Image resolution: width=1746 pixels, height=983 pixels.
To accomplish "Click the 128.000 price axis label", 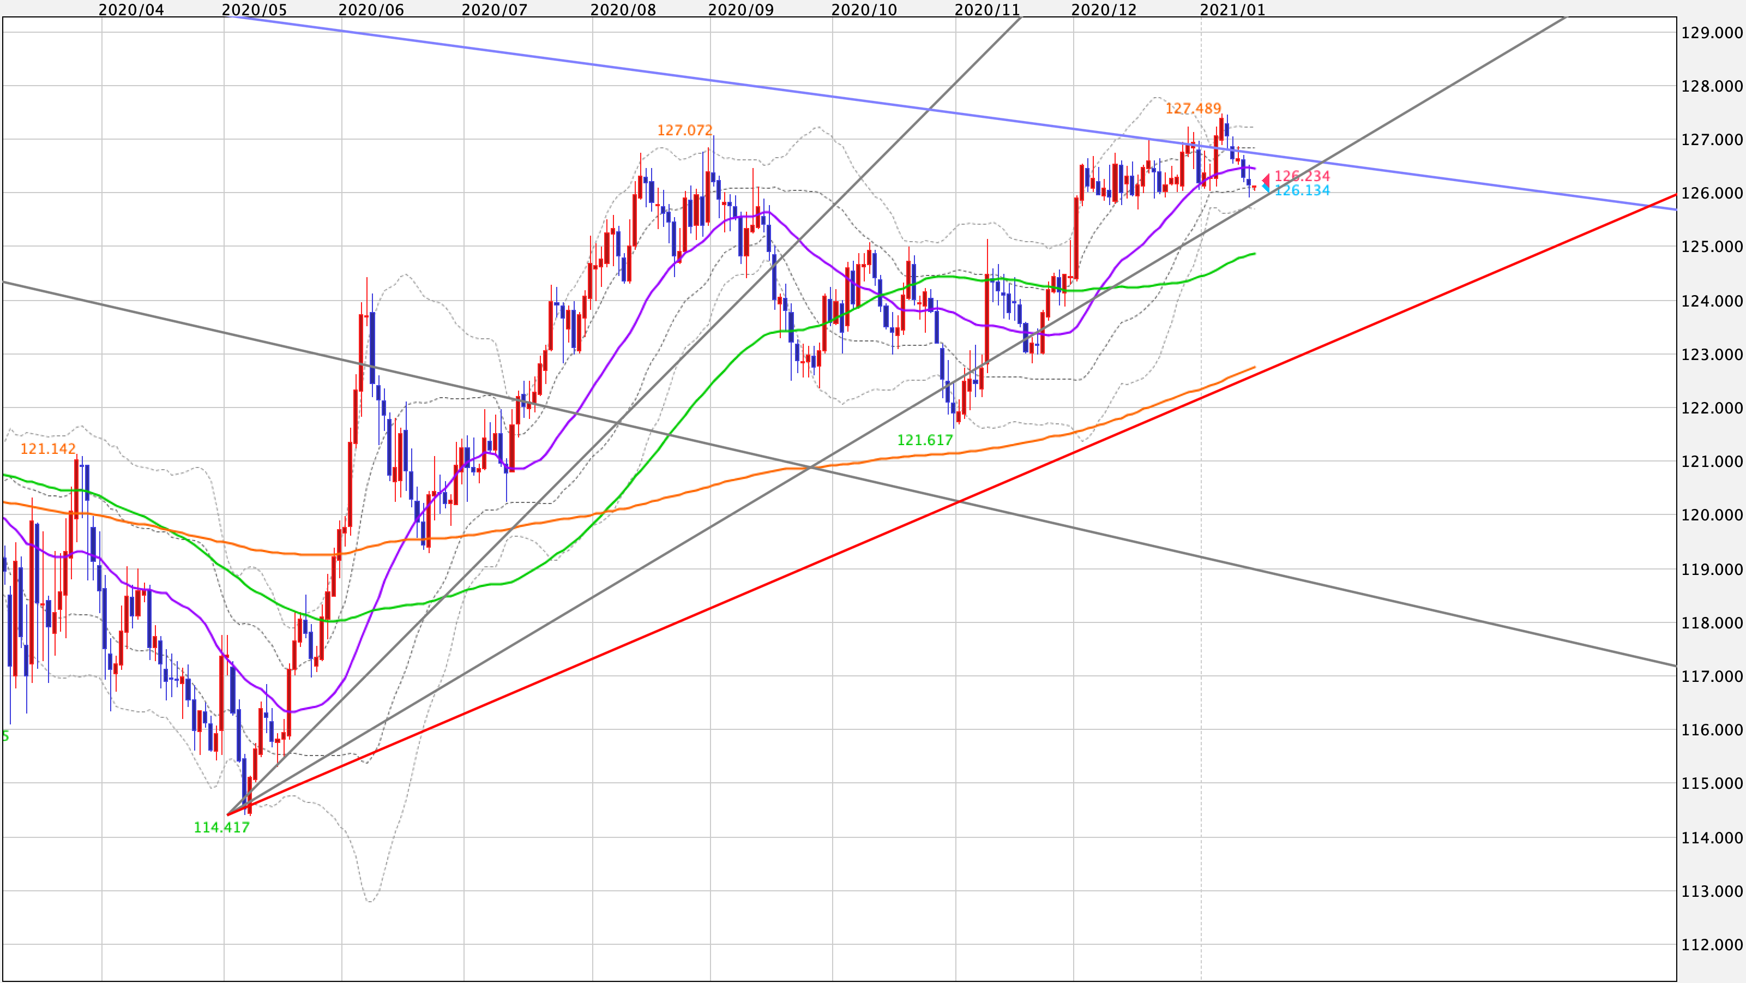I will coord(1712,86).
